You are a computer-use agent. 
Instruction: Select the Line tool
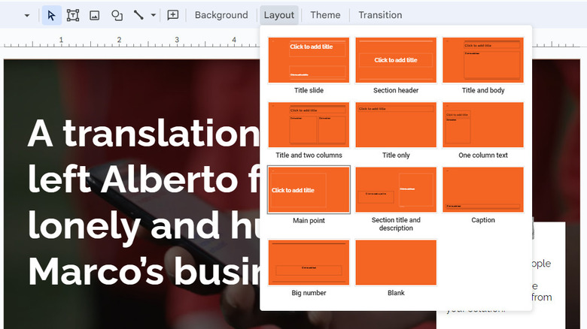pyautogui.click(x=138, y=15)
